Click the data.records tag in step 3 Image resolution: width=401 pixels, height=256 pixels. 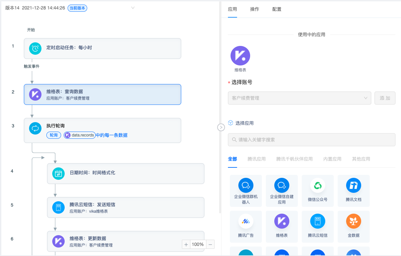point(79,135)
